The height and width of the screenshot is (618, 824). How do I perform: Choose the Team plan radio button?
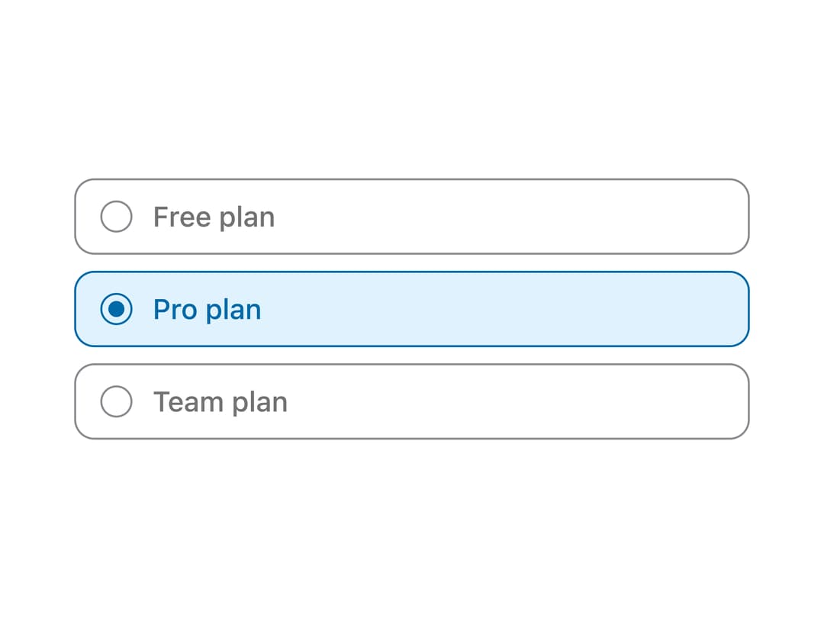(116, 401)
